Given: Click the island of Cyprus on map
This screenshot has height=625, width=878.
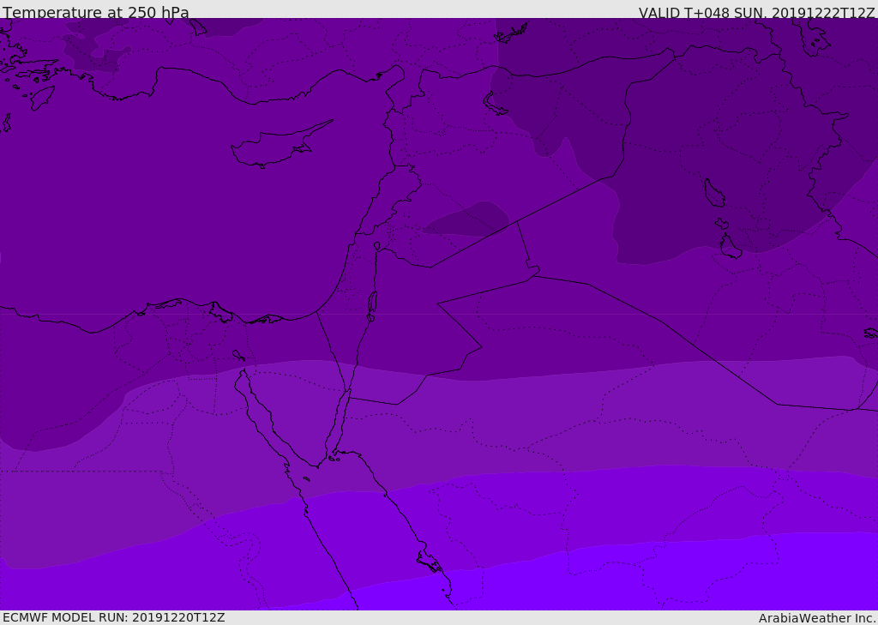Looking at the screenshot, I should pyautogui.click(x=280, y=144).
